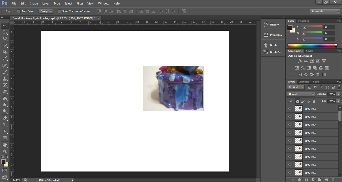Open the Fill slider dropdown arrow
Screen dimensions: 342x182
(338, 101)
